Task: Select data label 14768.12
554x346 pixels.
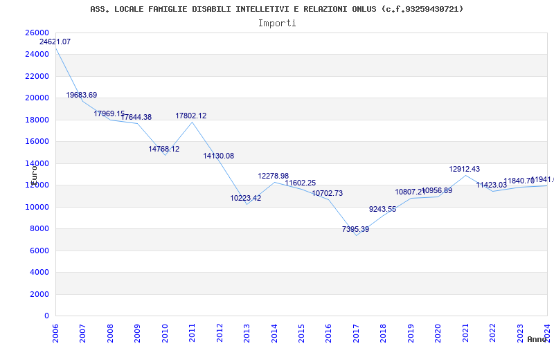Action: [x=164, y=149]
